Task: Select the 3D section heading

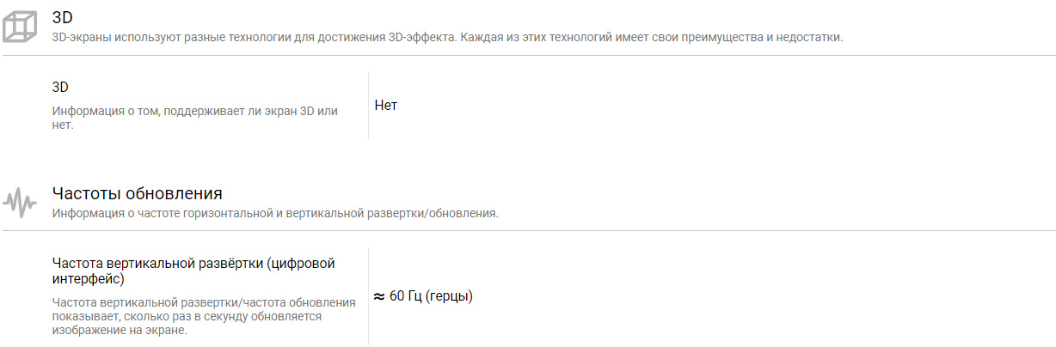Action: pyautogui.click(x=62, y=16)
